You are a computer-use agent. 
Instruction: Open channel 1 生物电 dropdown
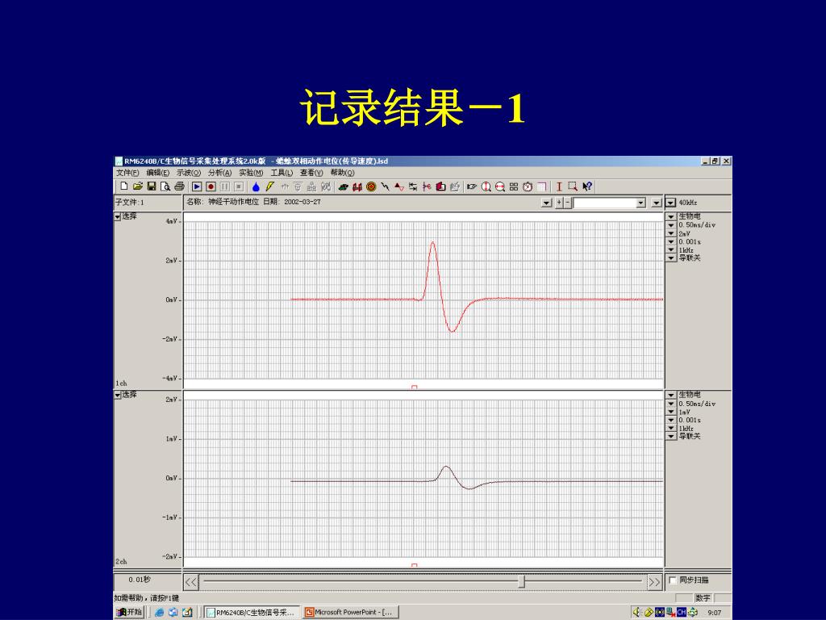[x=670, y=216]
